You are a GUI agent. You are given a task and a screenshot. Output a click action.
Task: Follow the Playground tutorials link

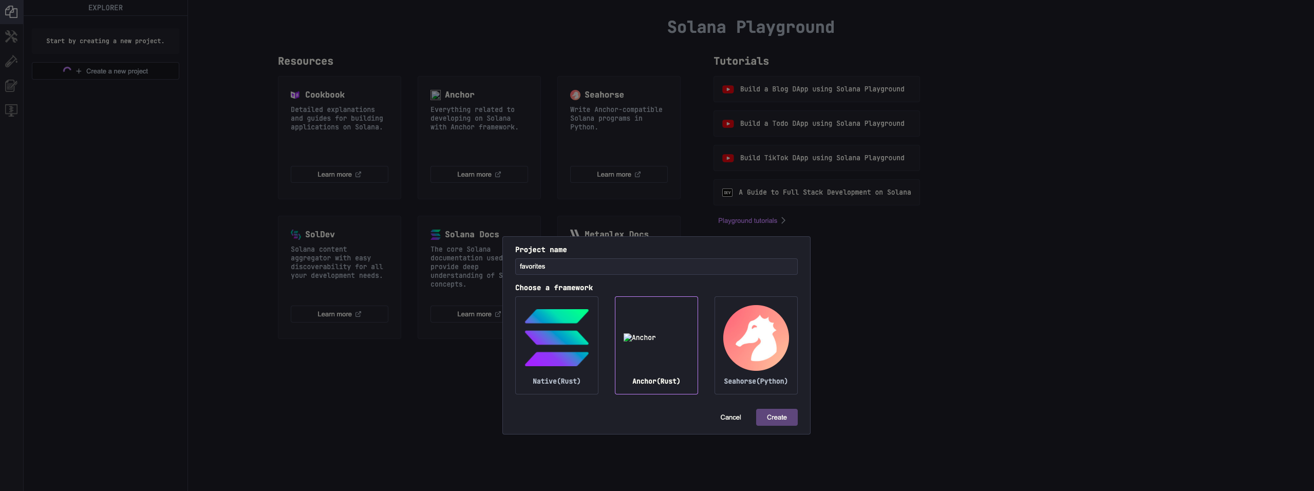click(752, 221)
